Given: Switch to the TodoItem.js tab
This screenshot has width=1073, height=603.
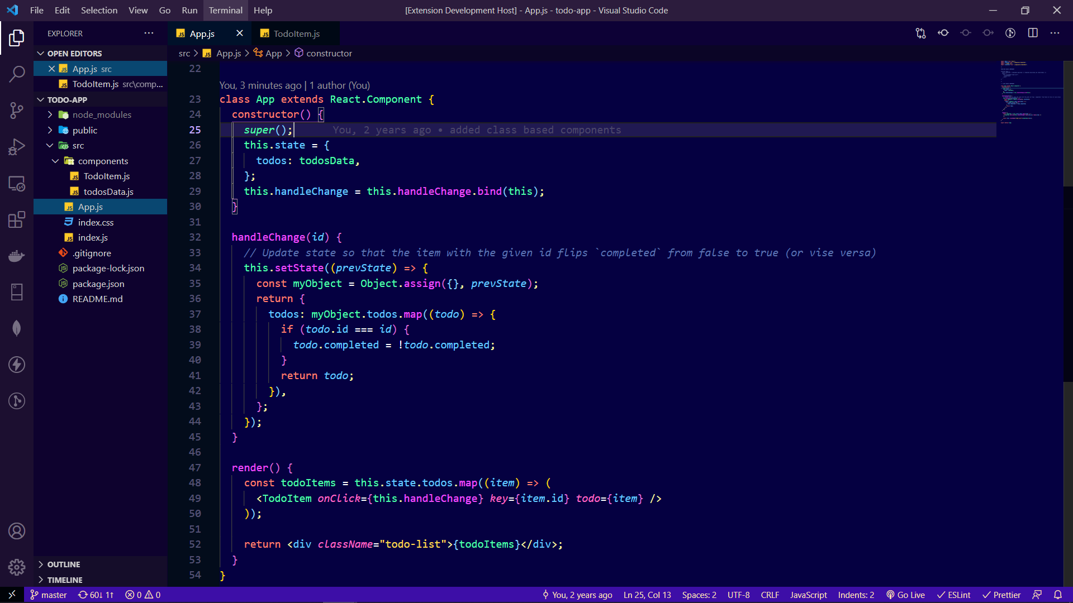Looking at the screenshot, I should pos(296,33).
